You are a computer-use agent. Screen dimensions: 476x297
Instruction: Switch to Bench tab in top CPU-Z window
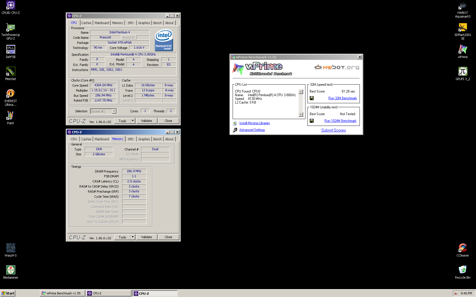[x=158, y=23]
